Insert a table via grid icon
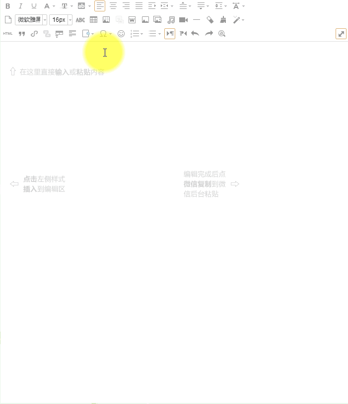This screenshot has width=348, height=404. click(x=93, y=20)
